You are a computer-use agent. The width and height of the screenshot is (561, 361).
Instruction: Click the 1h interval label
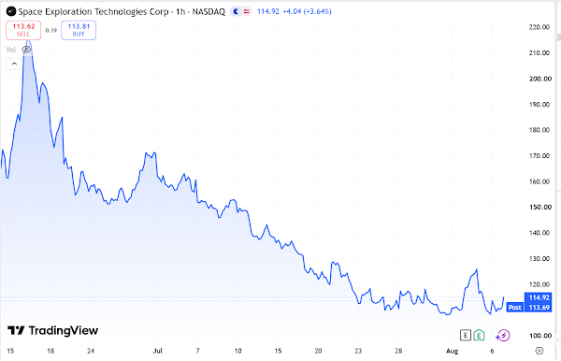click(180, 12)
